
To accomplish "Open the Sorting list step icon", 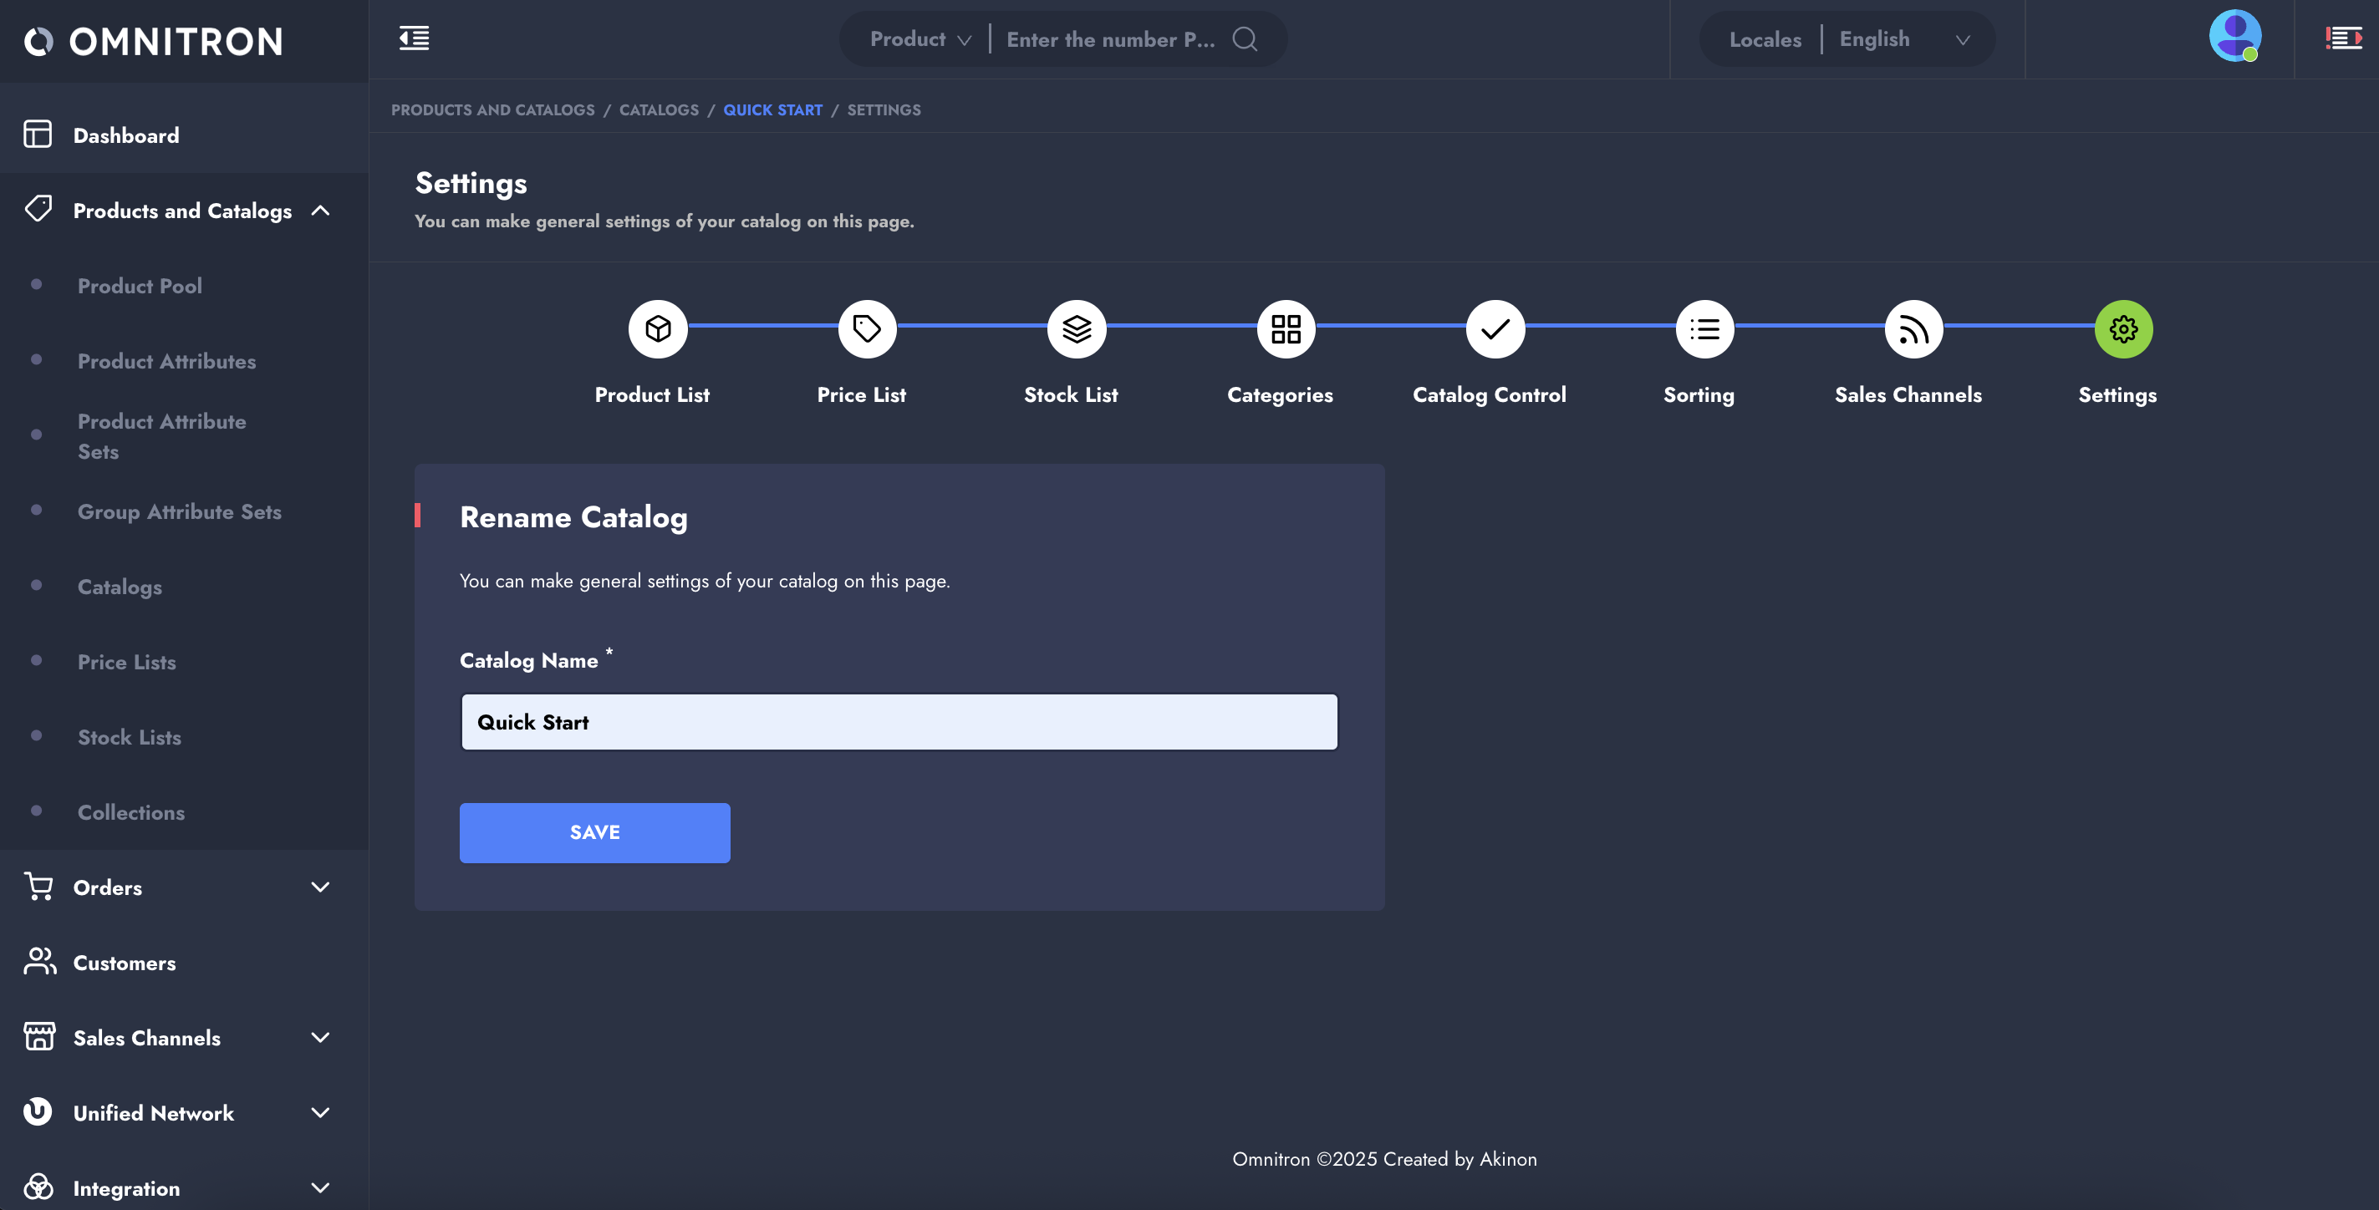I will (1704, 328).
